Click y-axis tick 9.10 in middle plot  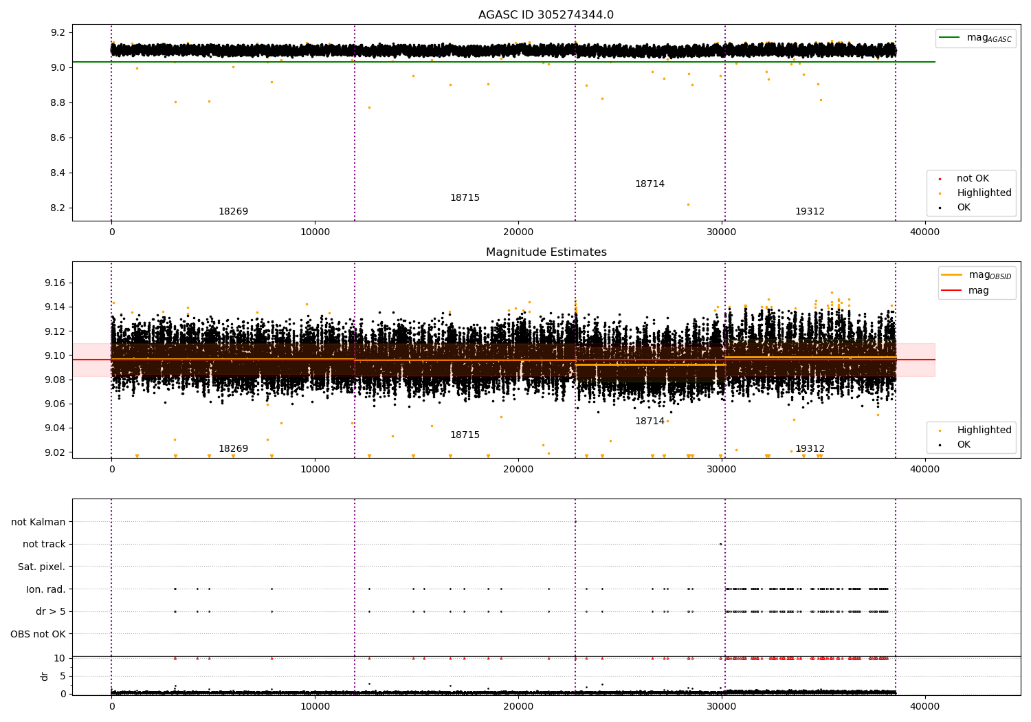click(56, 356)
